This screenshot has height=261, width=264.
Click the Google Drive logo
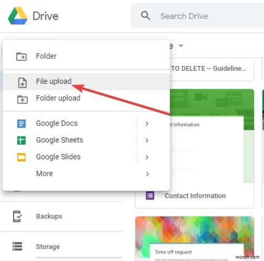(18, 16)
